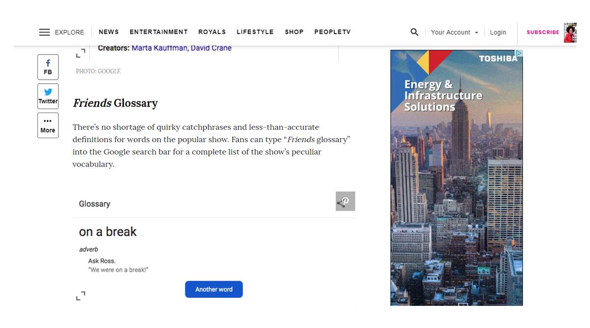Share article via Facebook FB button
The image size is (590, 328).
click(48, 67)
